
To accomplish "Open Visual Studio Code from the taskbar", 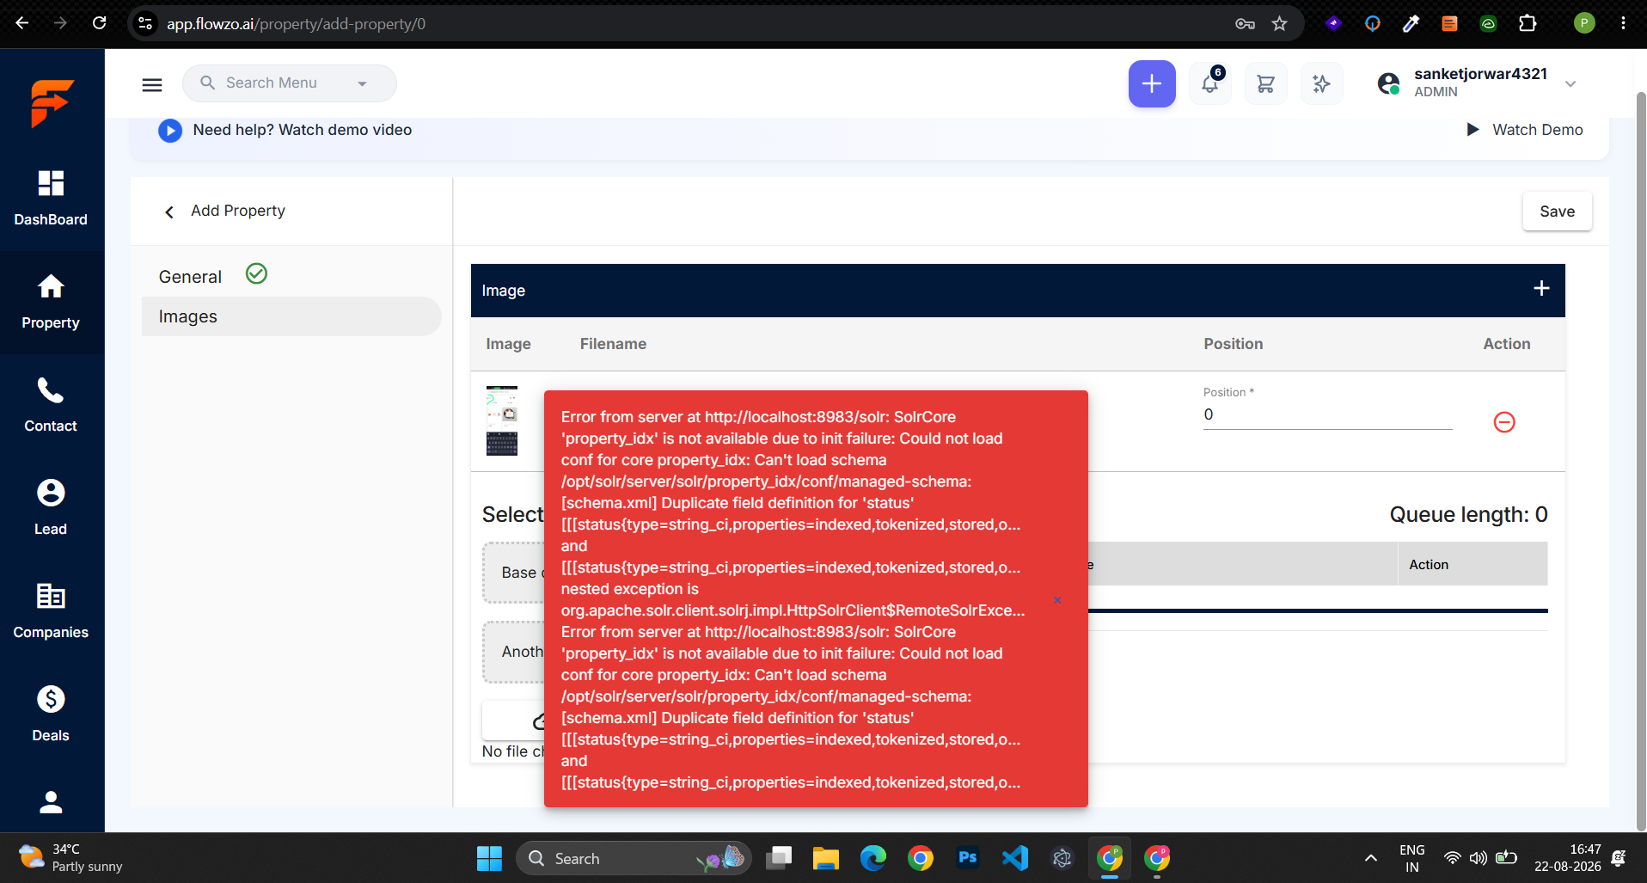I will (1014, 858).
